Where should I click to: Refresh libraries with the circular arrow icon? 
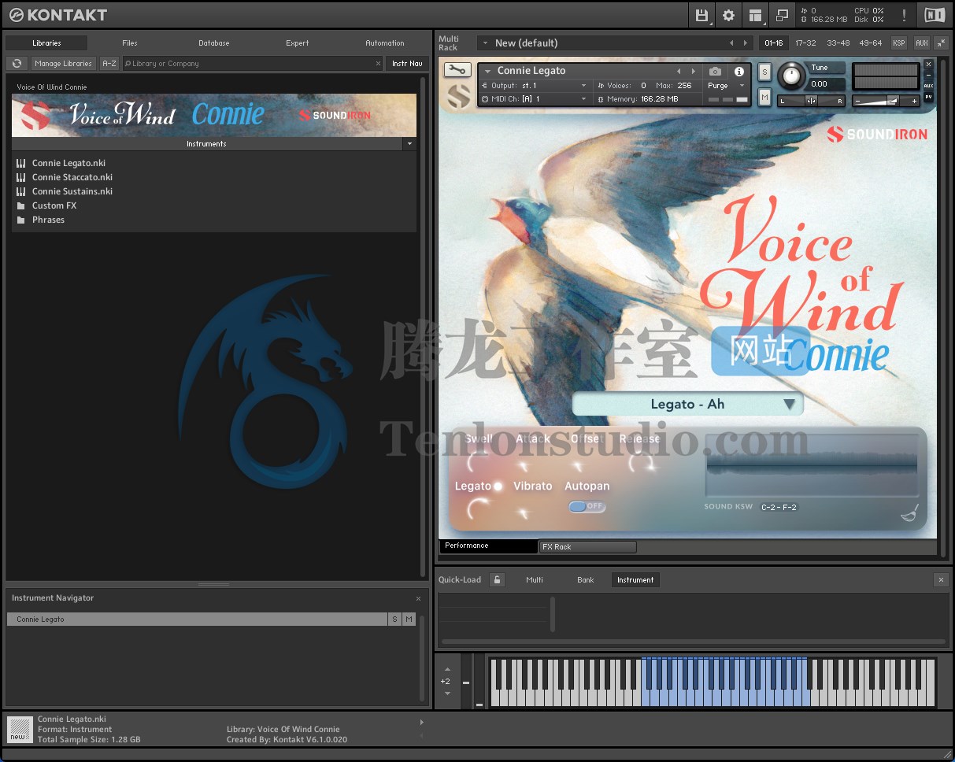tap(17, 63)
